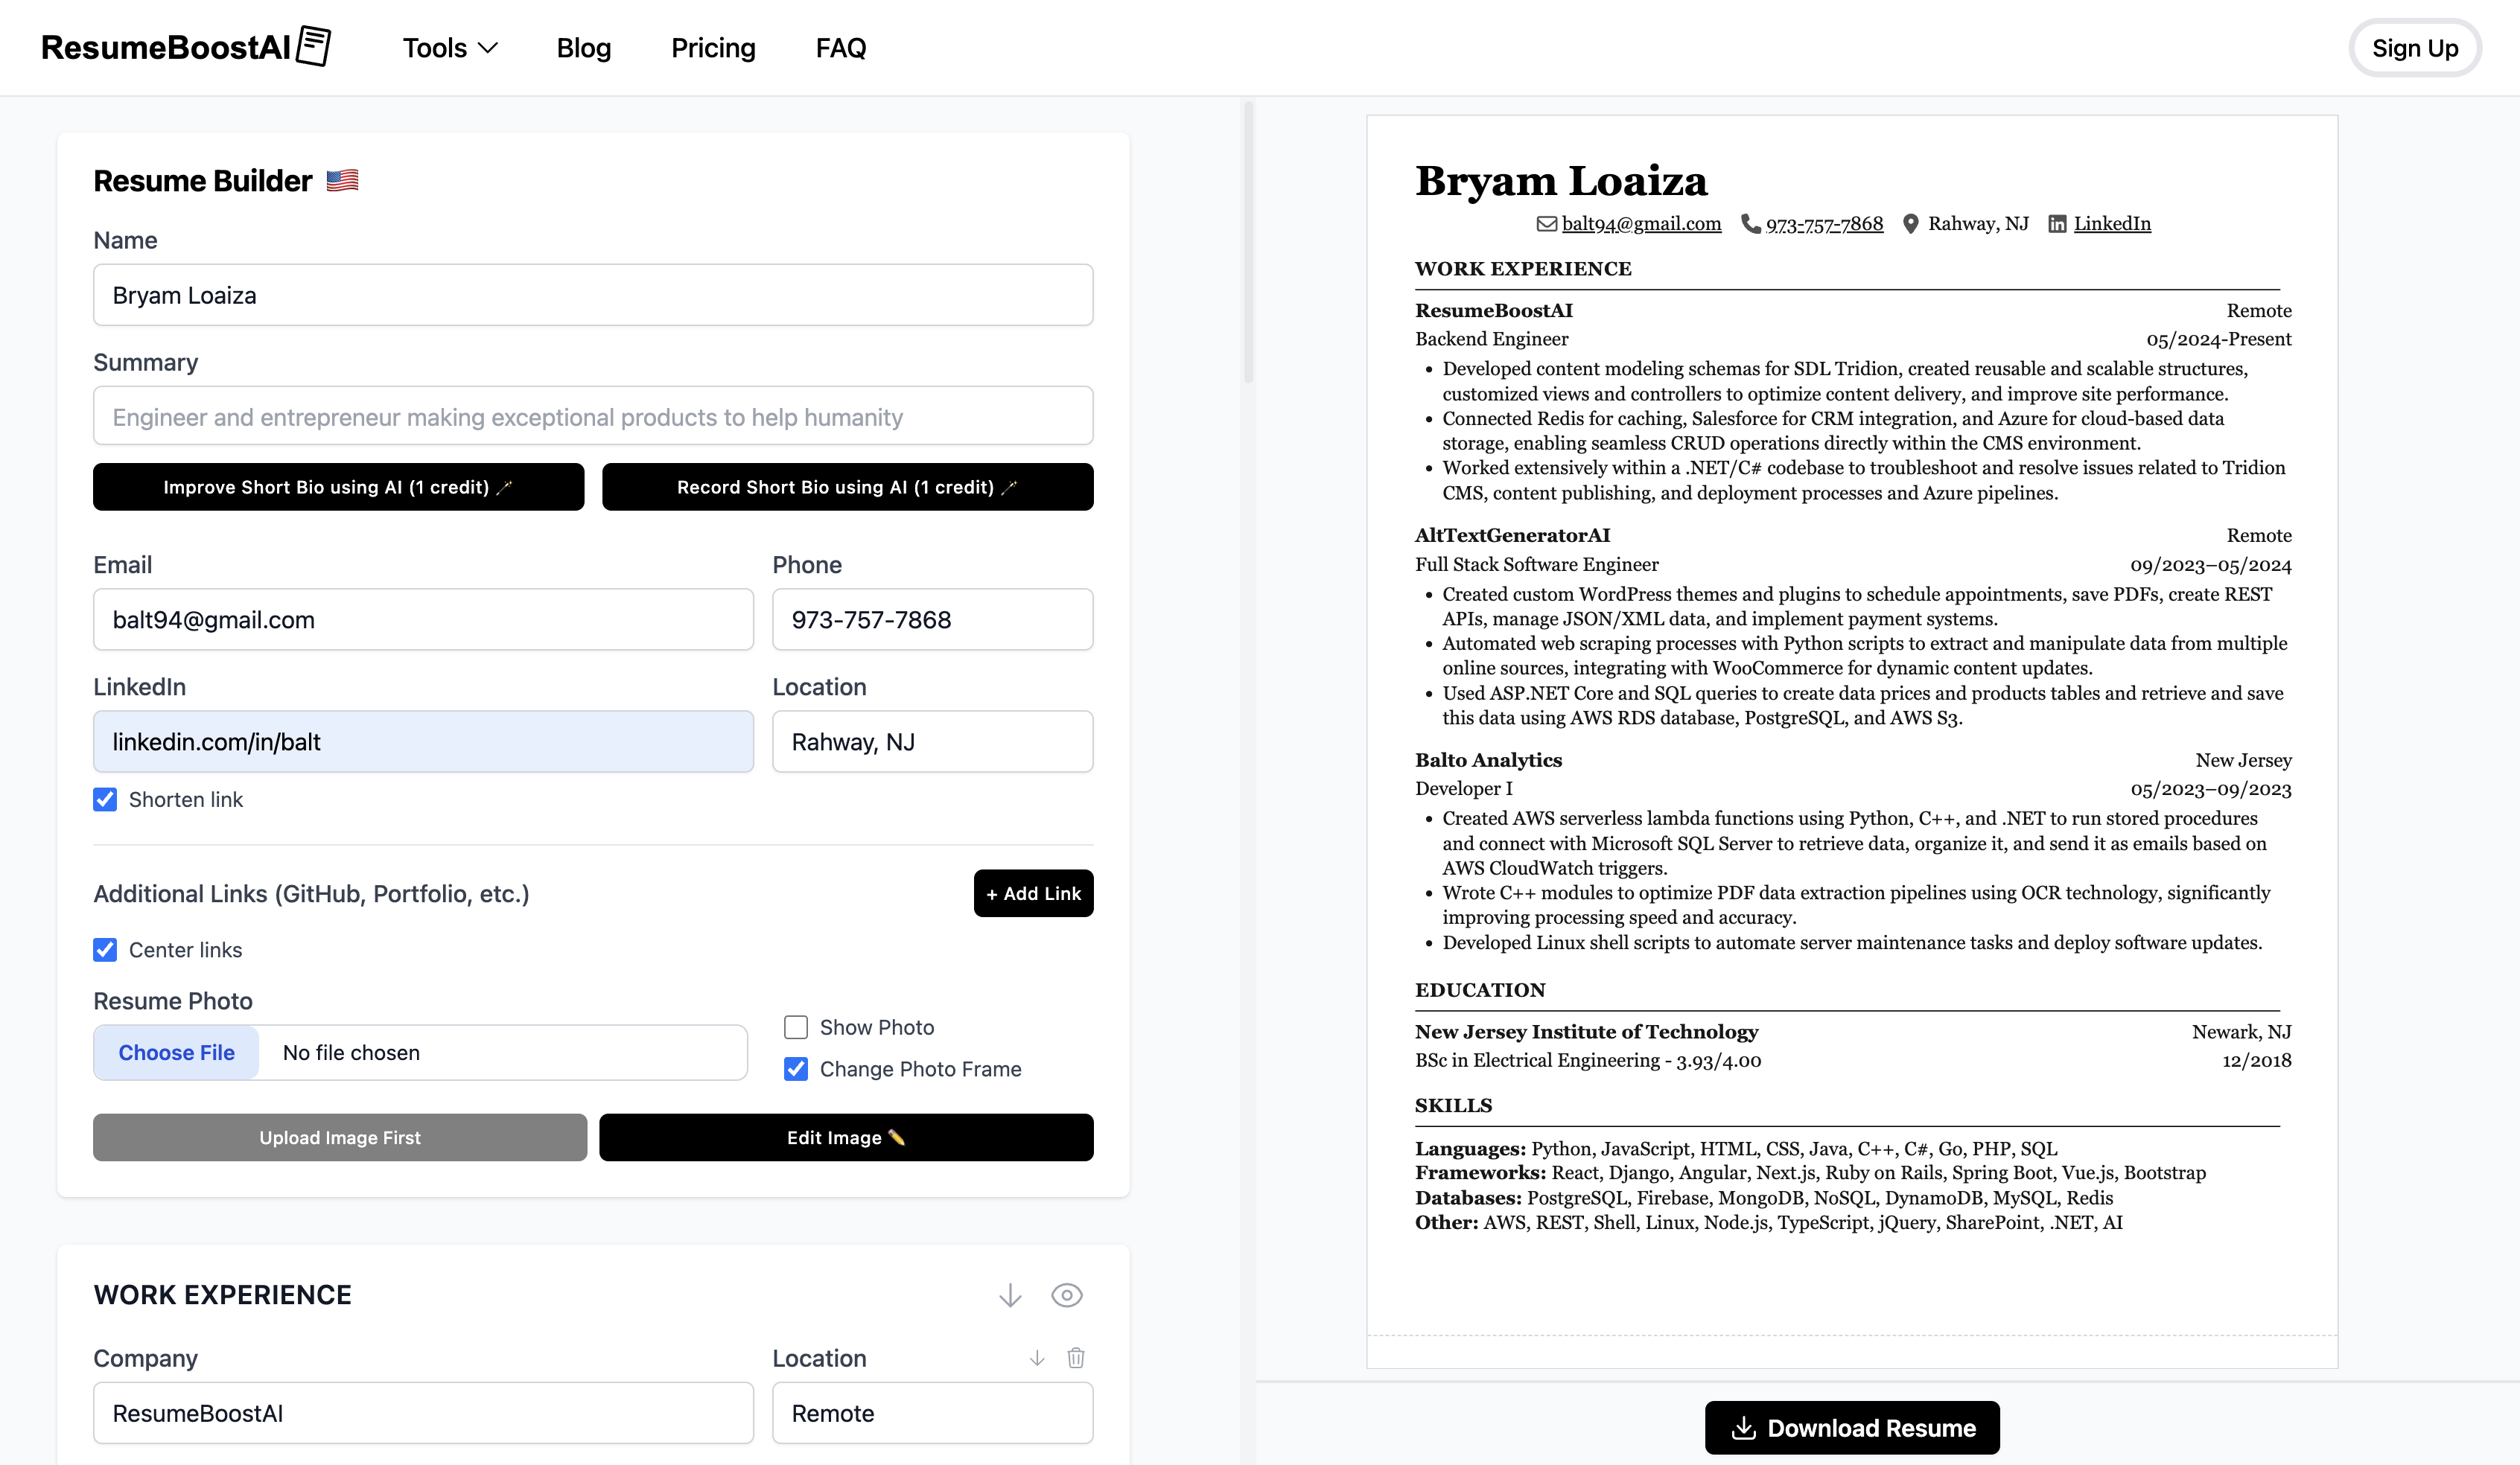Click the Sign Up button
This screenshot has height=1465, width=2520.
(2415, 47)
